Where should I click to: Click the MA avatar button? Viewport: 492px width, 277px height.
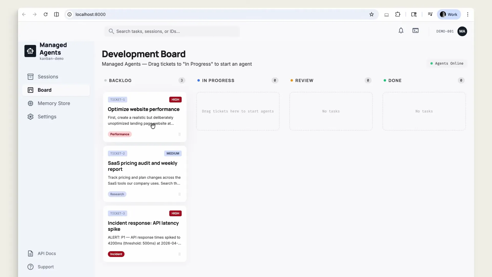coord(462,31)
